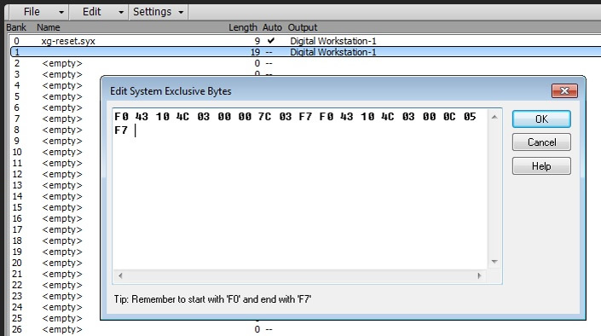Select the xg-reset.syx bank row
Viewport: 601px width, 336px height.
click(x=305, y=41)
